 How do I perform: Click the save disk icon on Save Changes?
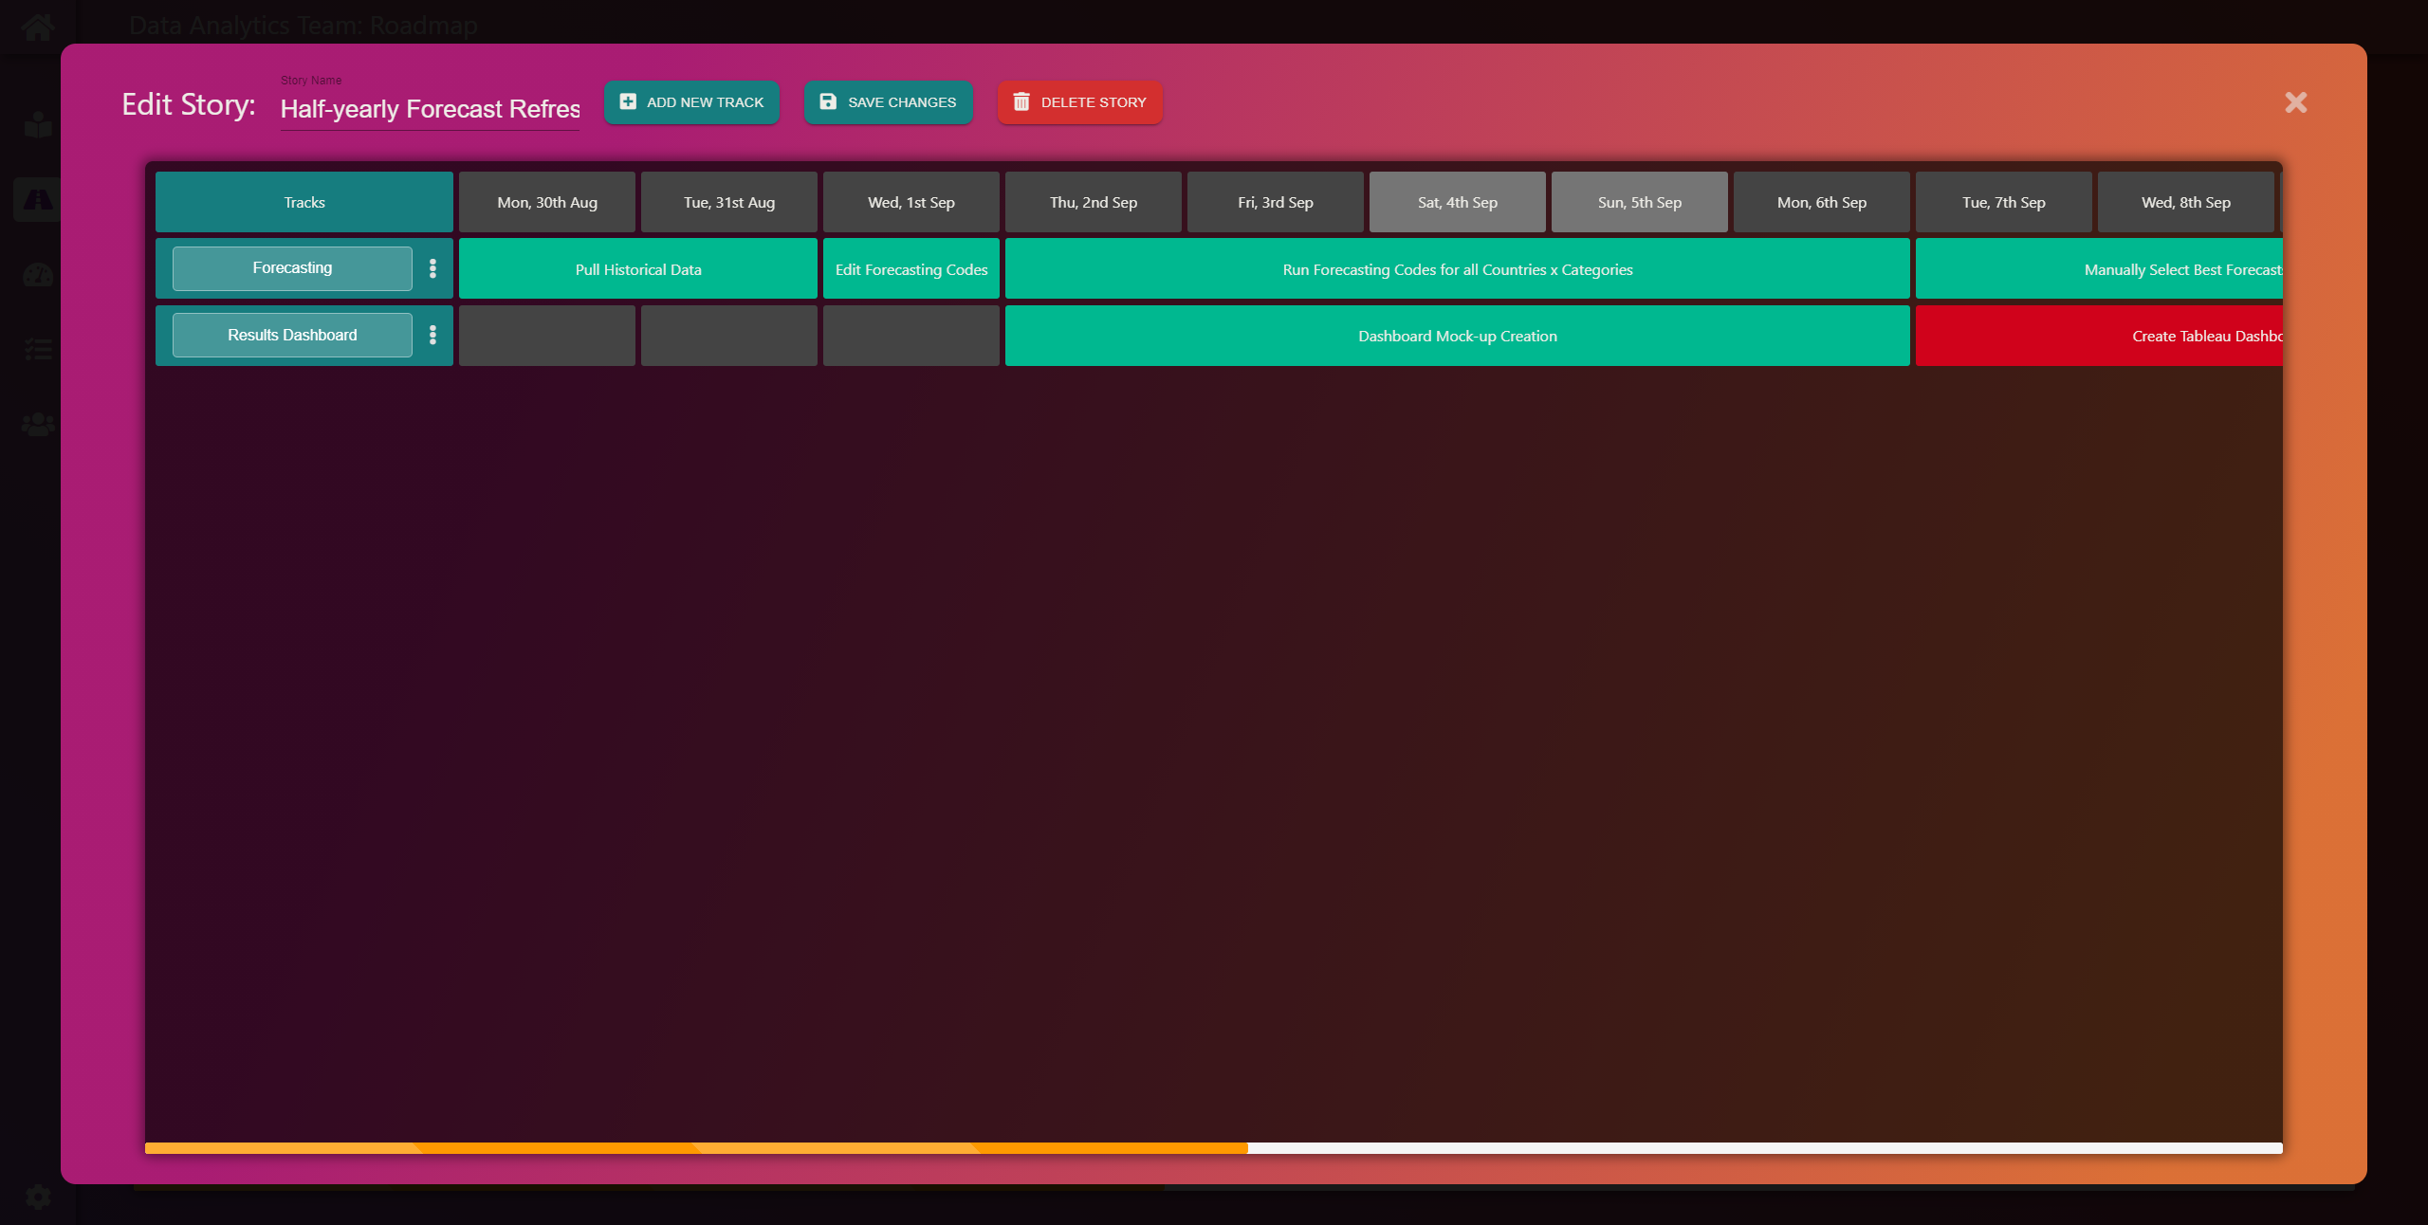coord(827,101)
